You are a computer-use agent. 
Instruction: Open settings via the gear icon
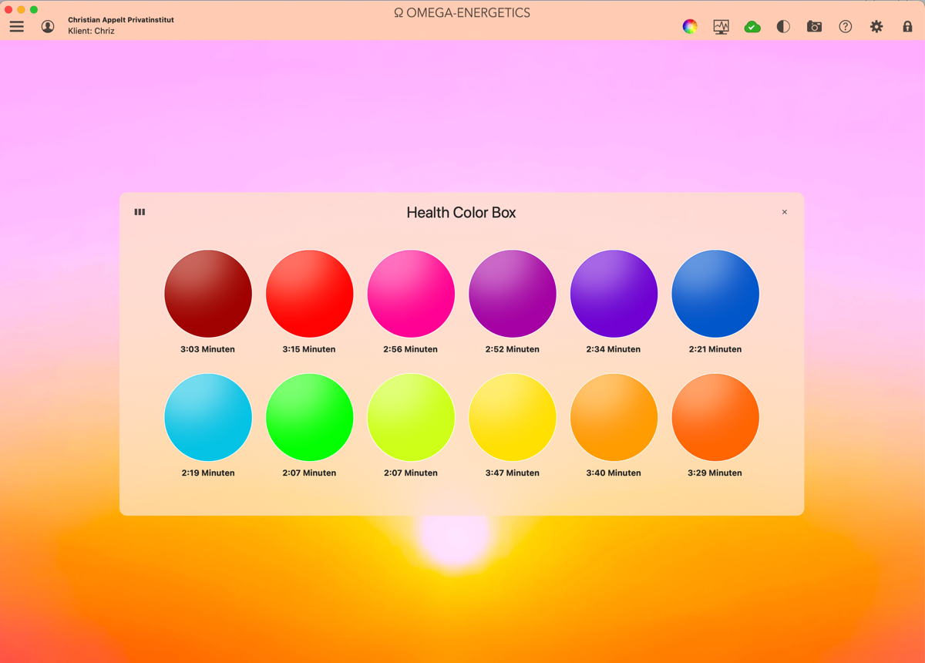(876, 26)
